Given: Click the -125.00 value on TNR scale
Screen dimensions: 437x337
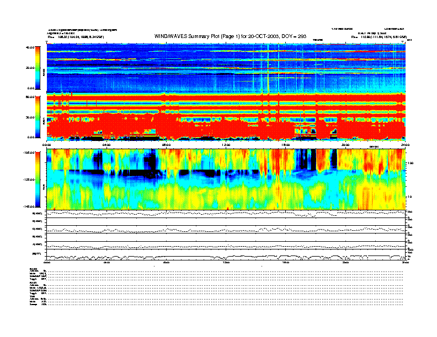Looking at the screenshot, I should pyautogui.click(x=29, y=180).
